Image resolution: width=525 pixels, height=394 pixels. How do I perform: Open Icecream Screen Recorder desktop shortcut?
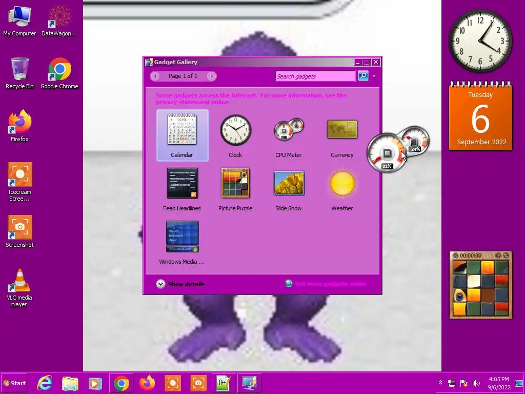tap(20, 182)
